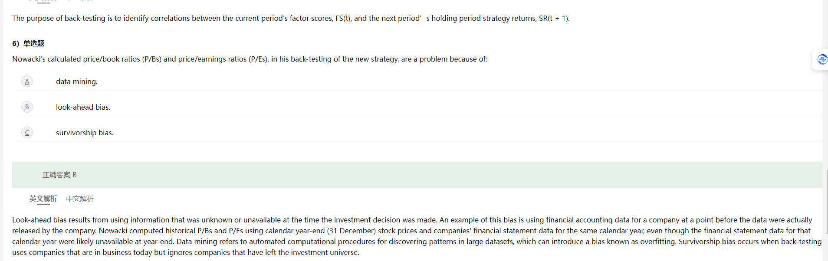828x261 pixels.
Task: Click the "survivorship bias." answer text
Action: (85, 133)
